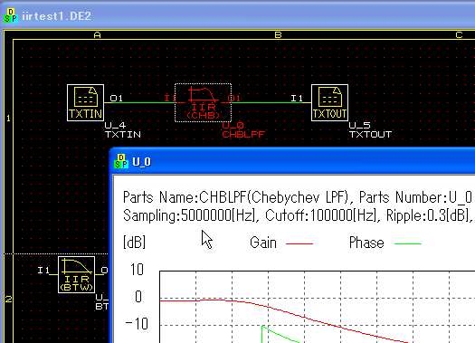Click the red Gain legend line
Image resolution: width=475 pixels, height=343 pixels.
pyautogui.click(x=299, y=243)
